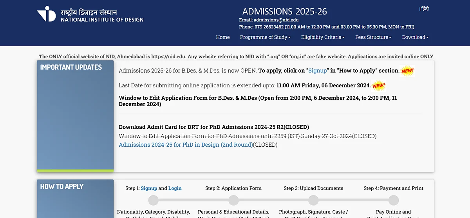Click Window to Edit Application Form B.Des notice

258,101
